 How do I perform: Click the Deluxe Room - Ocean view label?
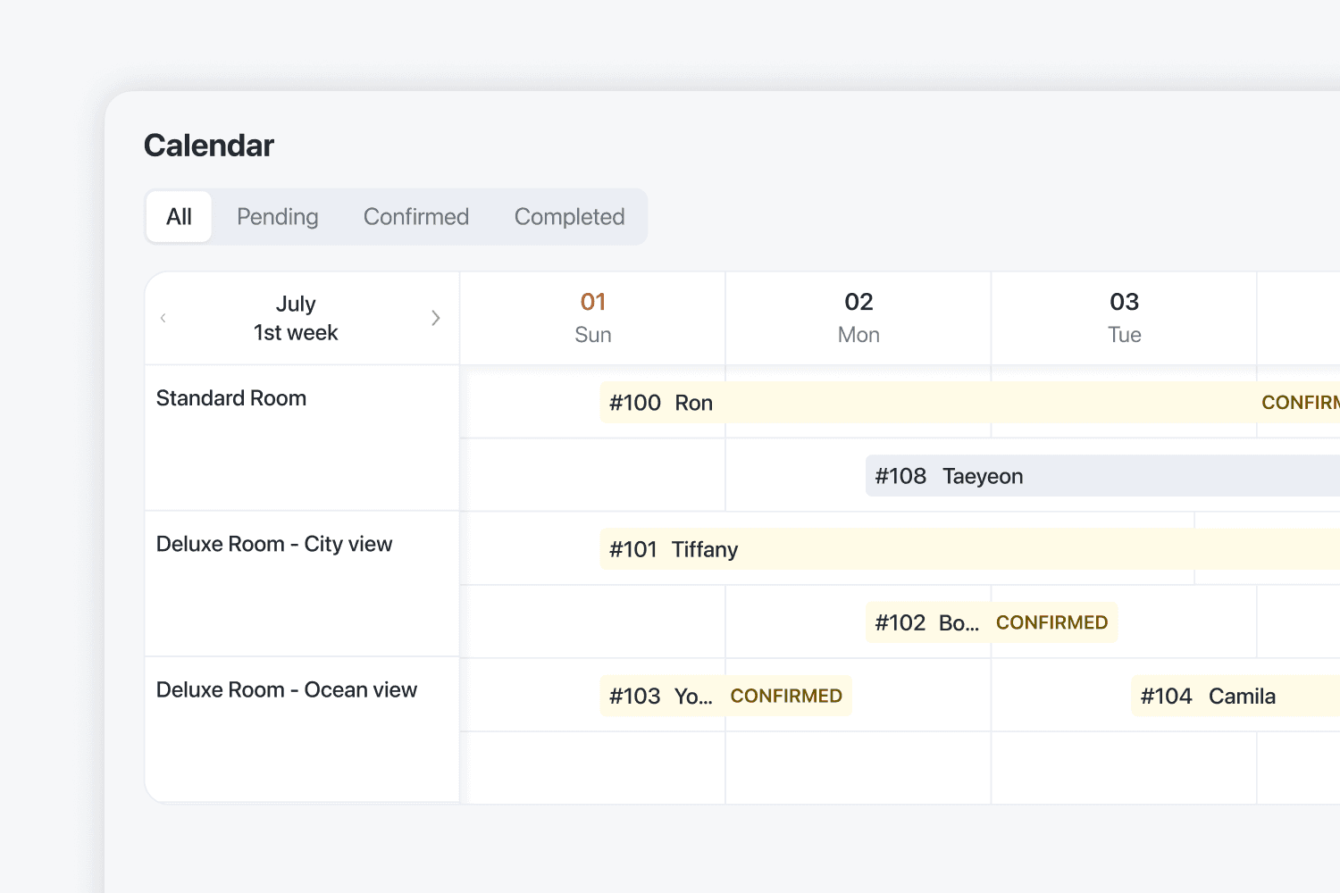click(287, 689)
